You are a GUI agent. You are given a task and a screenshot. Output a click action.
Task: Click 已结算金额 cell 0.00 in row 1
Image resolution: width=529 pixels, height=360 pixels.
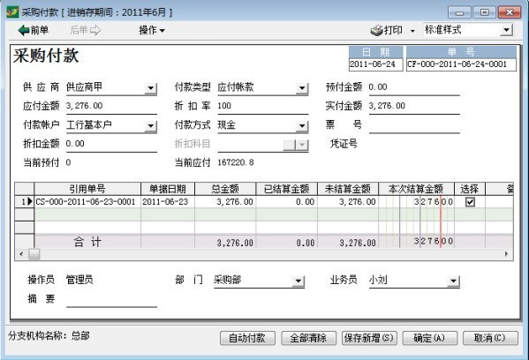pos(286,202)
